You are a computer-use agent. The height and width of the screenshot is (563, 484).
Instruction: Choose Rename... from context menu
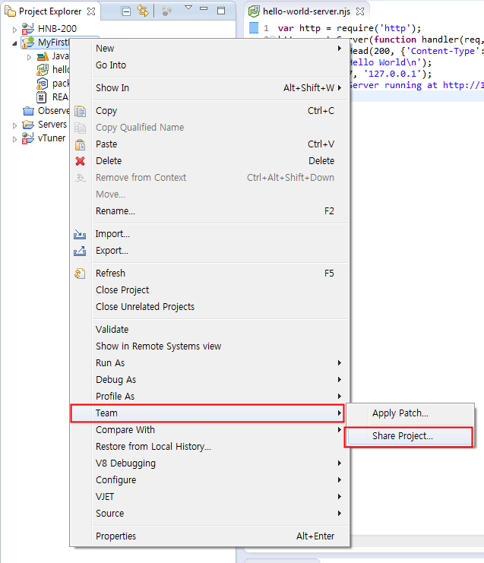(210, 211)
